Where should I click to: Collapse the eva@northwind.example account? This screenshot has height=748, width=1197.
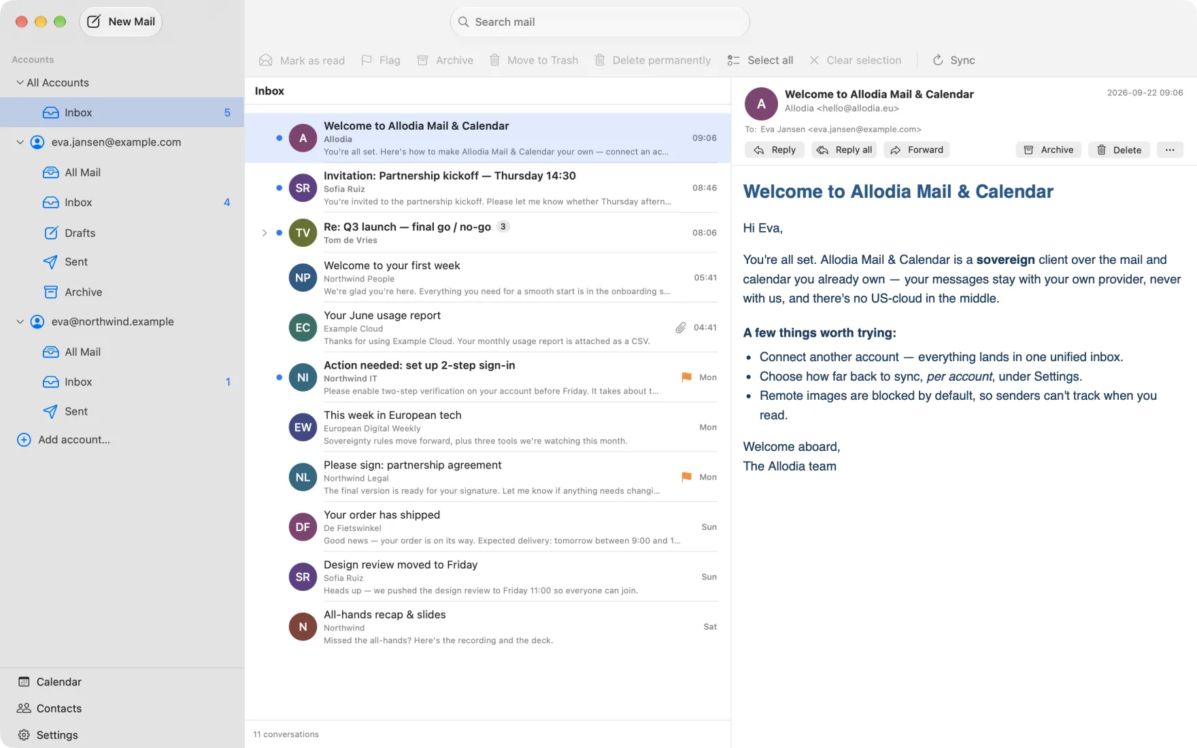tap(20, 322)
